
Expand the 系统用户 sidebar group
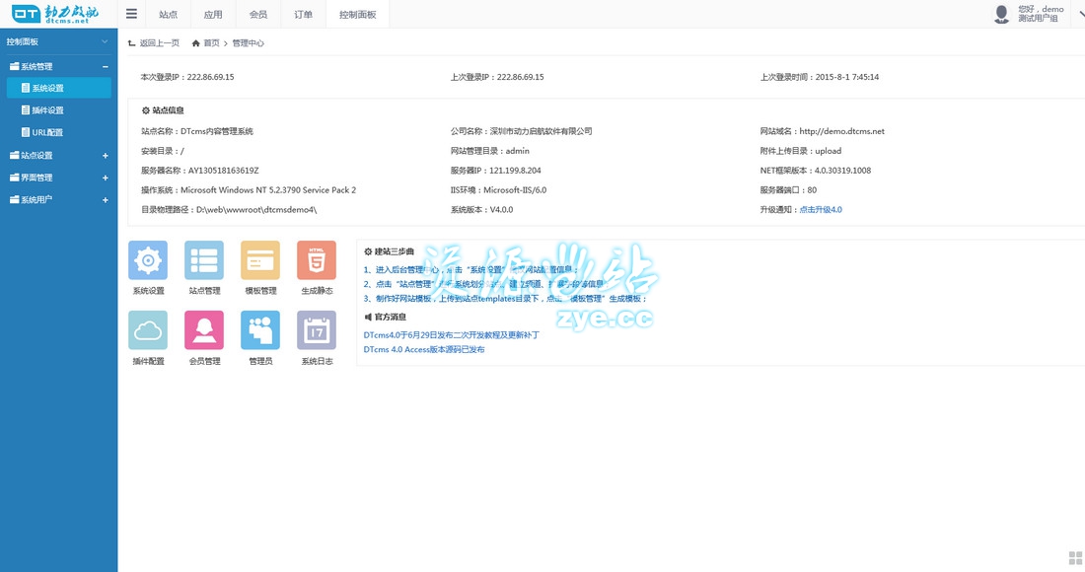point(106,200)
